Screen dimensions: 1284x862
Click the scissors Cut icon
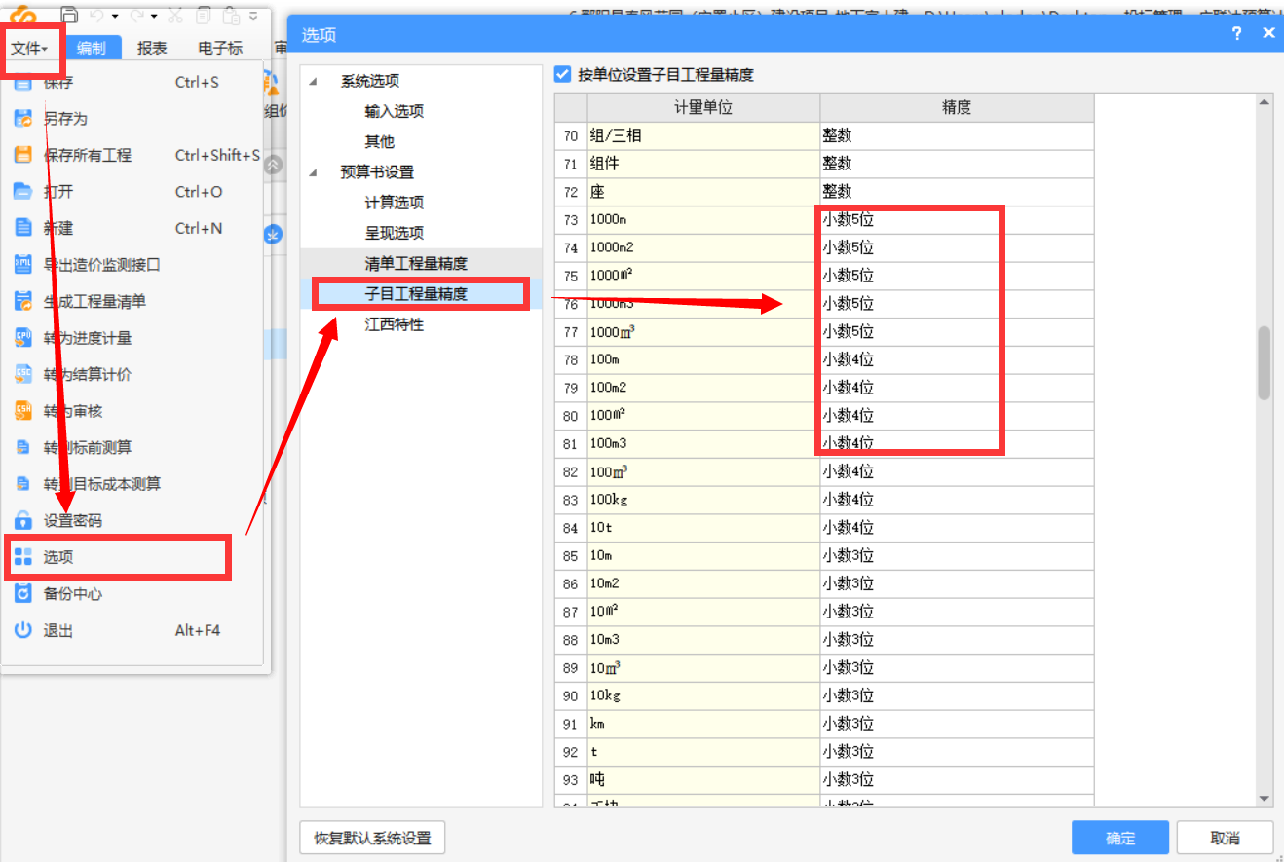(x=175, y=15)
